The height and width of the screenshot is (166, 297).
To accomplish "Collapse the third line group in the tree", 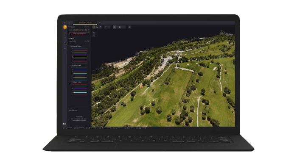I will click(70, 82).
